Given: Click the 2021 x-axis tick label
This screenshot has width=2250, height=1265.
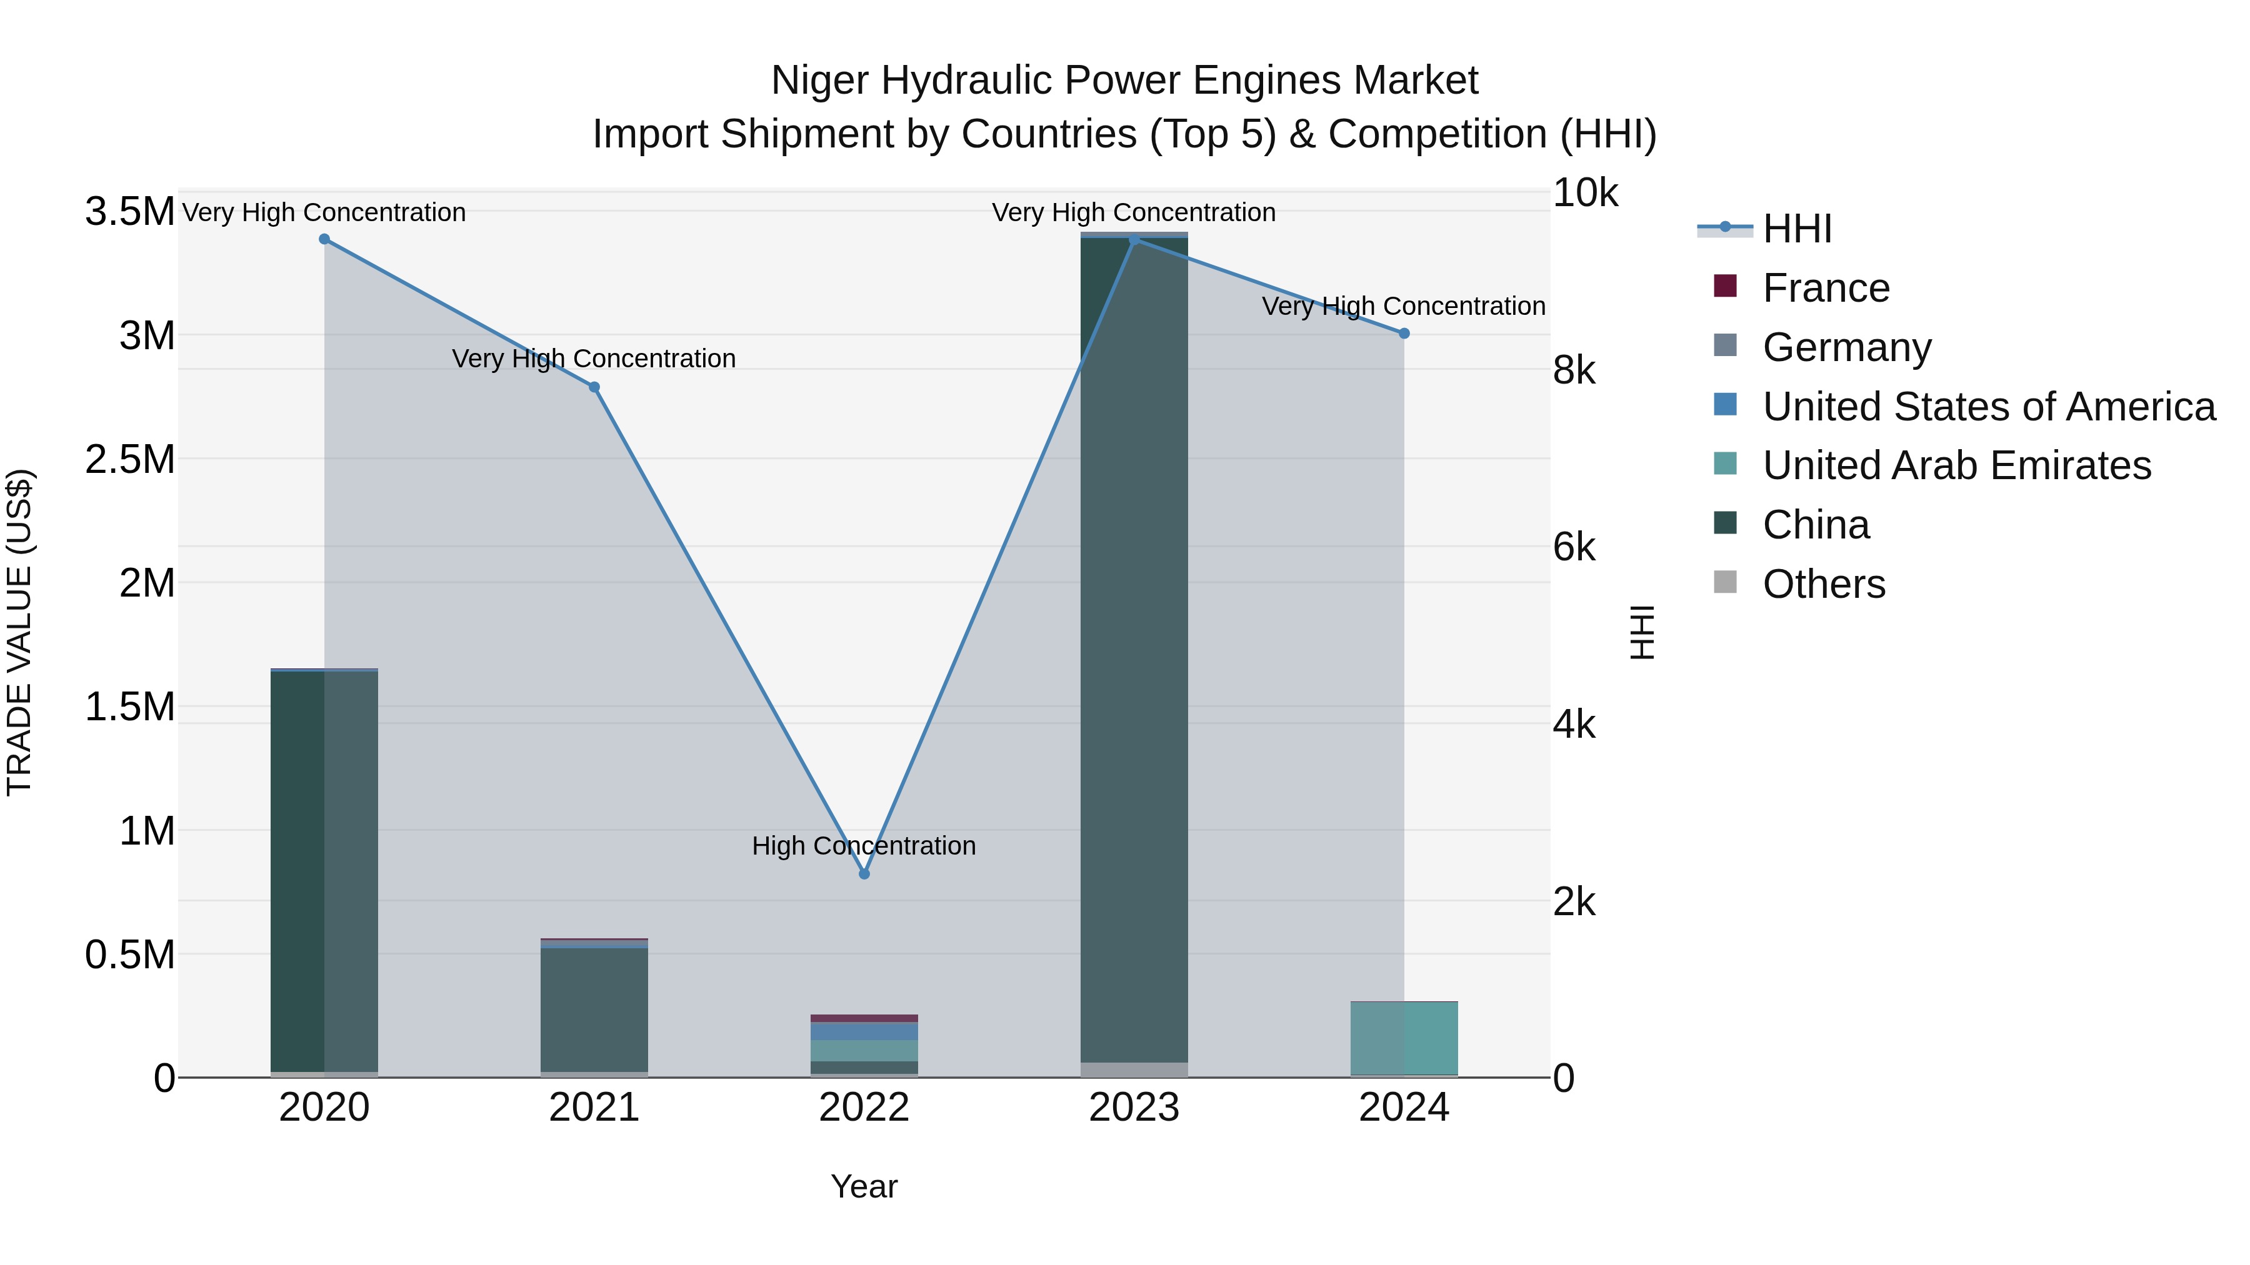Looking at the screenshot, I should [x=594, y=1108].
